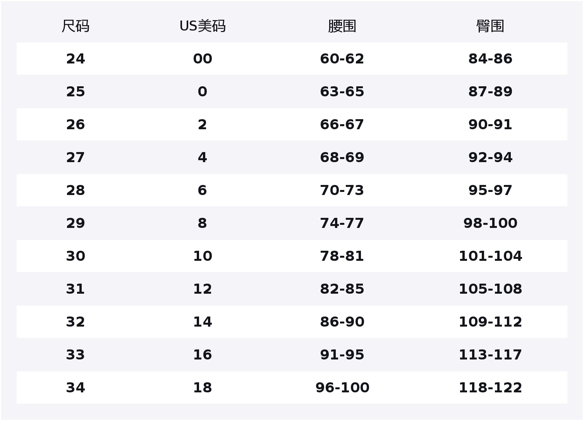Select size 24 cell
Viewport: 584px width, 421px height.
[76, 59]
